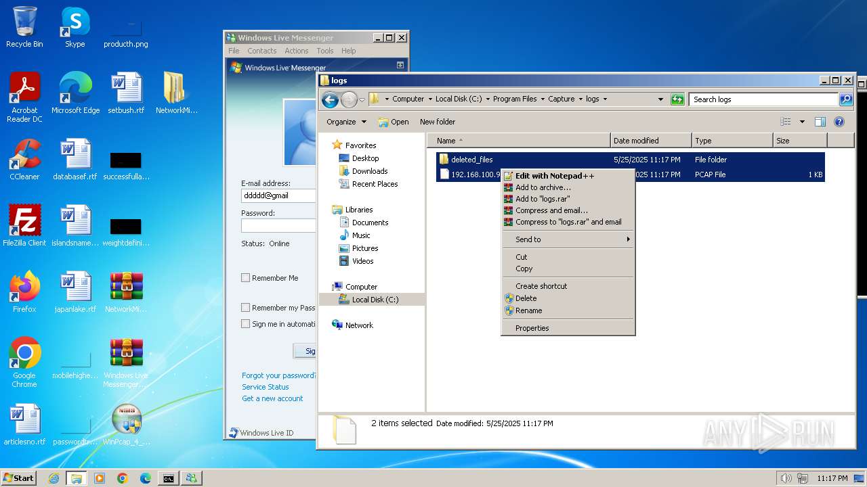Launch FileZilla Client shortcut

24,225
